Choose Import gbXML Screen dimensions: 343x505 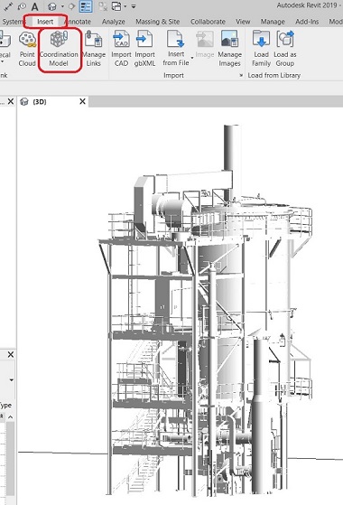tap(144, 50)
